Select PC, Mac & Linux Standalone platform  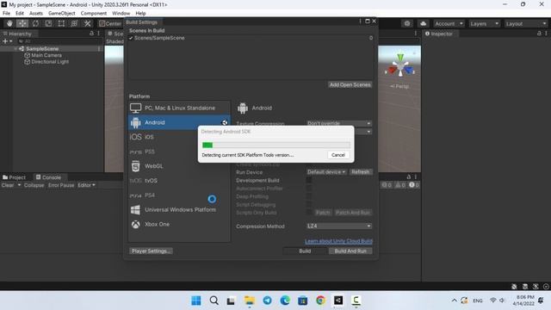click(x=179, y=108)
